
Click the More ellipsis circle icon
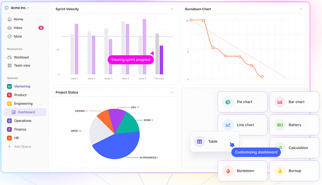click(10, 36)
